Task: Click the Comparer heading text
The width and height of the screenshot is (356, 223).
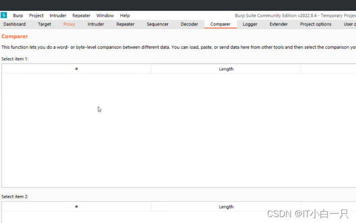Action: coord(15,36)
